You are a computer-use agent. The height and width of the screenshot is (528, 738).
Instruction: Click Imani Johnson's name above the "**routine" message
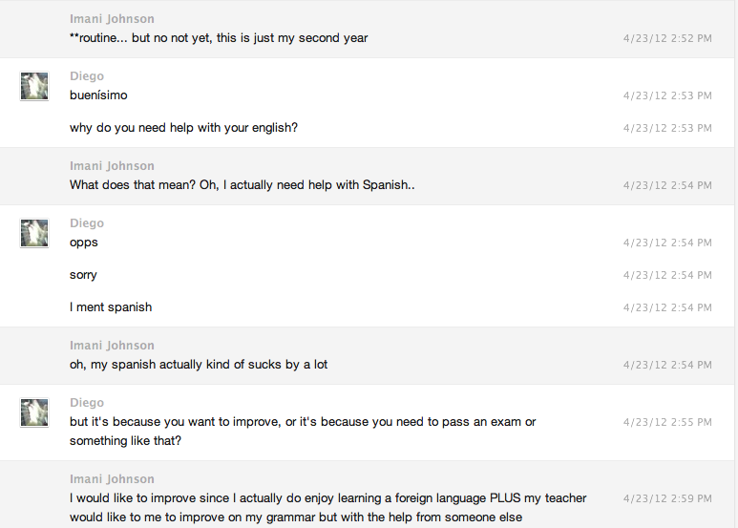tap(112, 19)
